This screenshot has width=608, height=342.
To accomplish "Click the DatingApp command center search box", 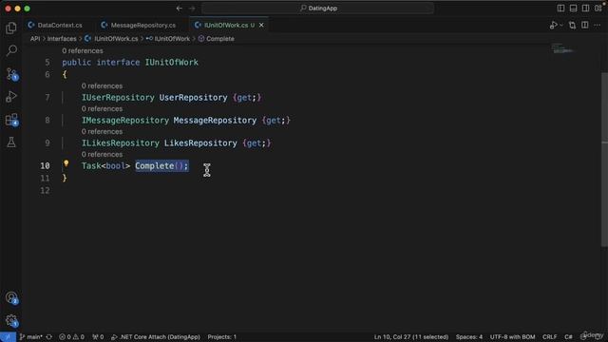I will 317,9.
